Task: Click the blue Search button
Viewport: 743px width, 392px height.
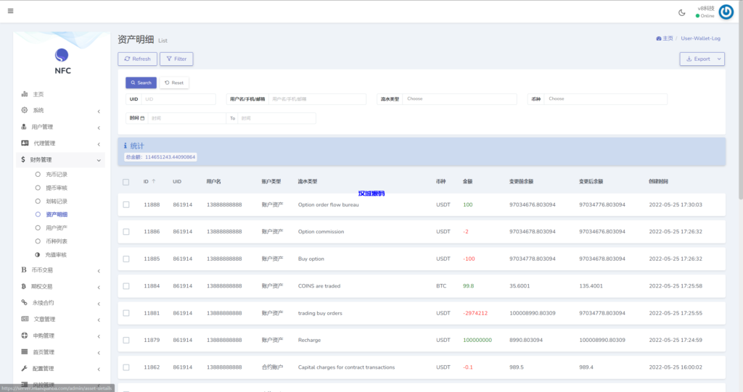Action: (141, 83)
